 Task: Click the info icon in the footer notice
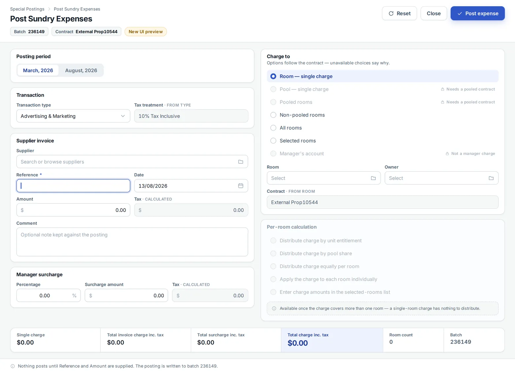pos(13,366)
